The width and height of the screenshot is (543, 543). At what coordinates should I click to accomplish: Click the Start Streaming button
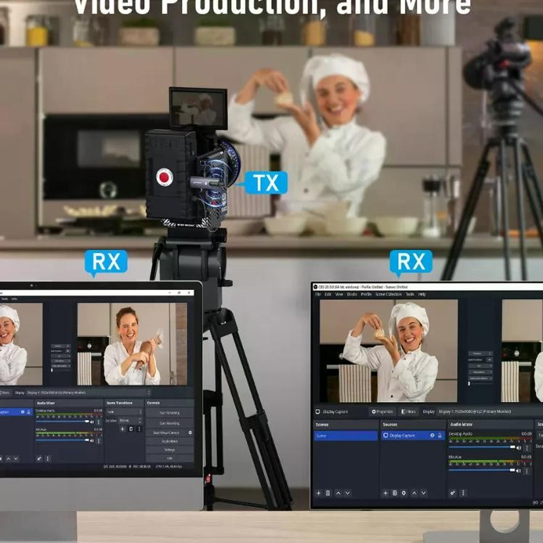170,413
